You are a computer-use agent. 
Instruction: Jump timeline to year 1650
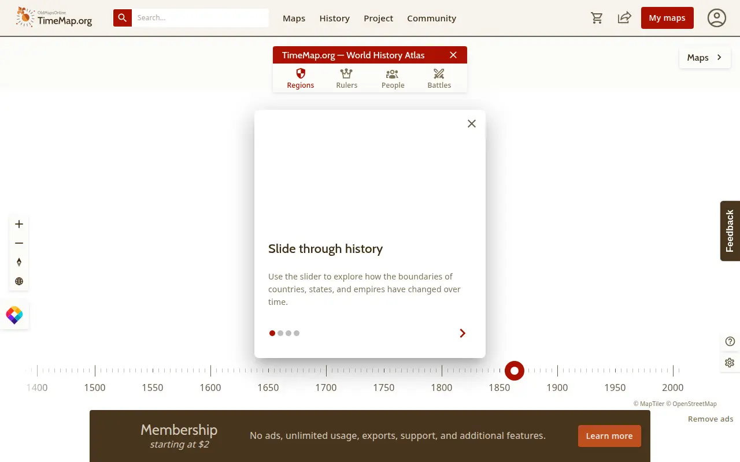point(268,388)
